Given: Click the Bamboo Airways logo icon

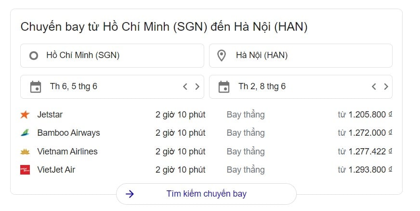Looking at the screenshot, I should (25, 133).
